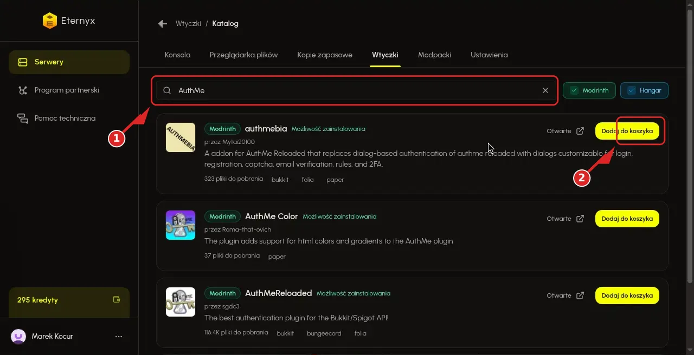Click the wallet icon beside 295 kredyty

tap(116, 299)
